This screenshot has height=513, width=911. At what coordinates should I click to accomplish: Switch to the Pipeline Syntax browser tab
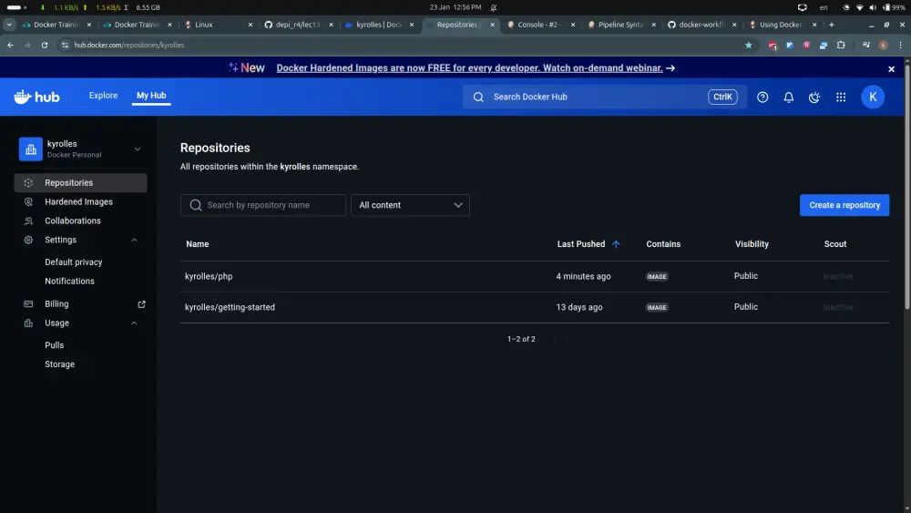tap(622, 25)
